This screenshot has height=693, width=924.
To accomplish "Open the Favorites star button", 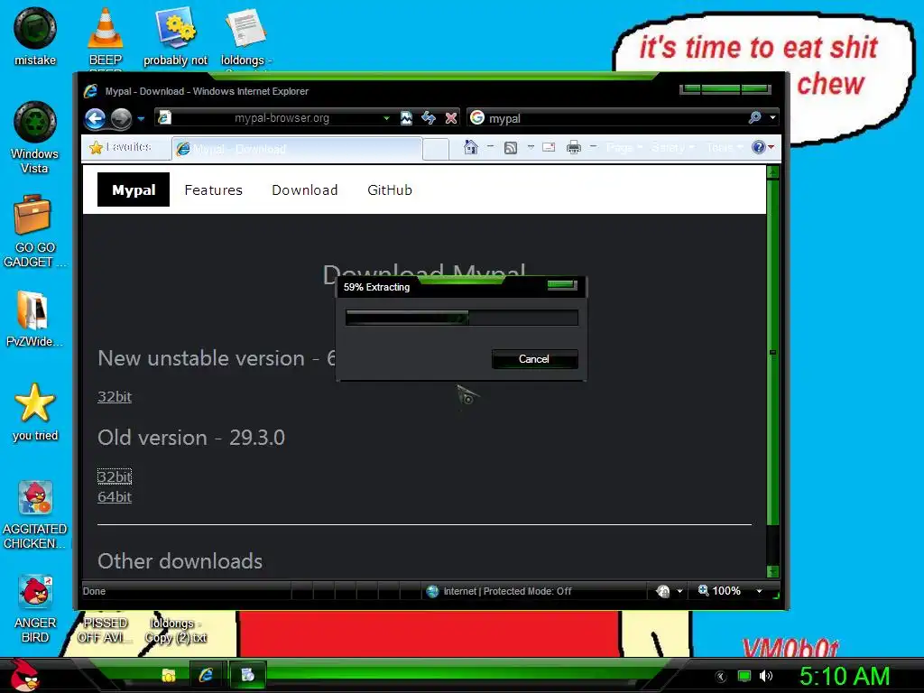I will point(121,147).
